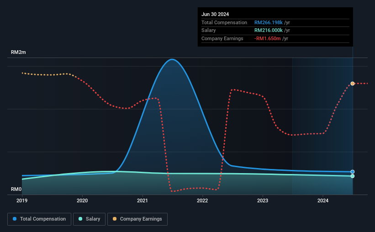Toggle the Total Compensation legend button
The image size is (375, 232).
[39, 219]
